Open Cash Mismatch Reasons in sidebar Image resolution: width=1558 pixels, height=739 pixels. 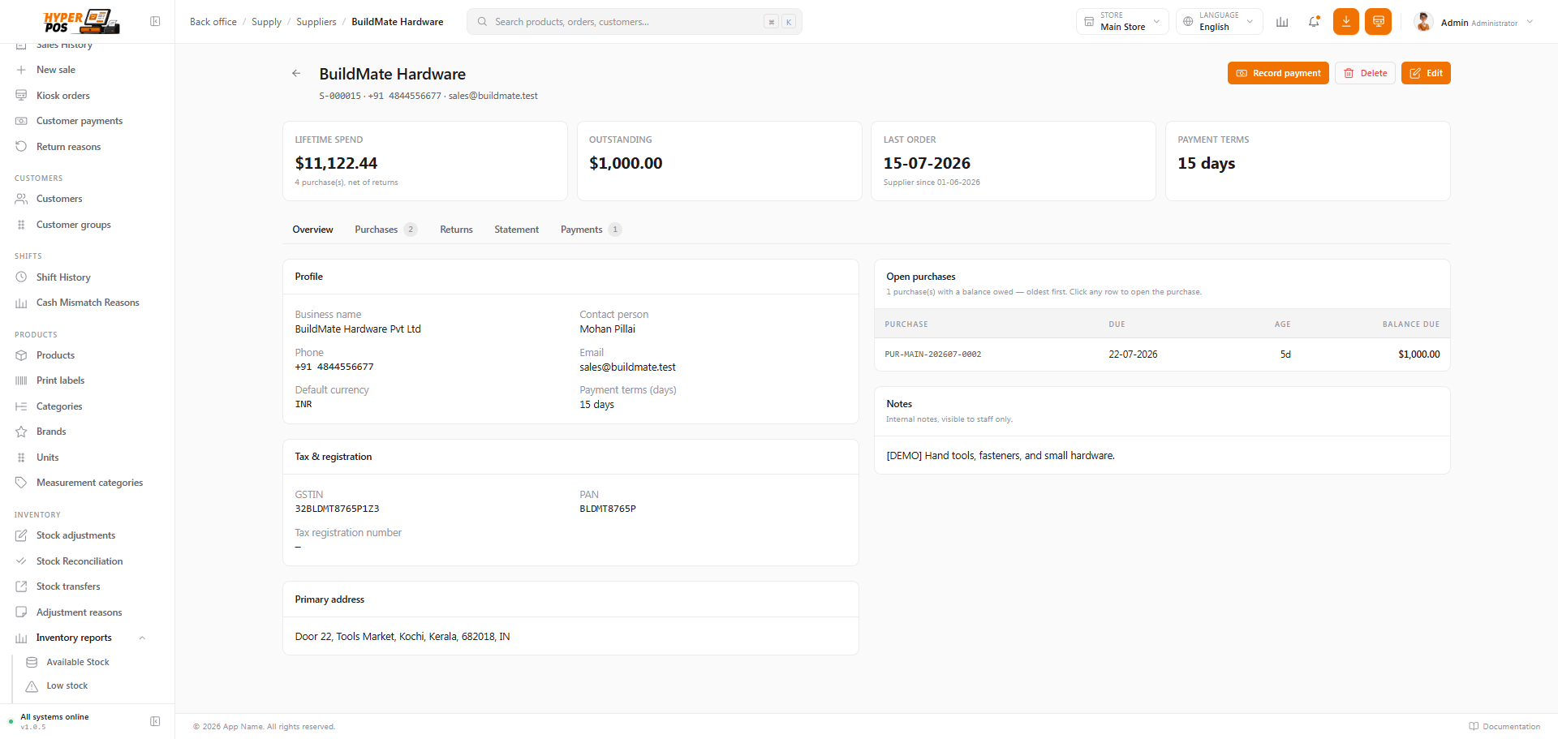point(88,303)
